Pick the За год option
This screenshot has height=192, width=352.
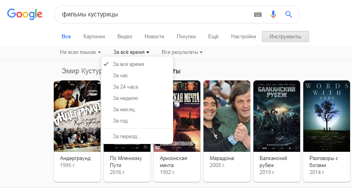tap(120, 121)
